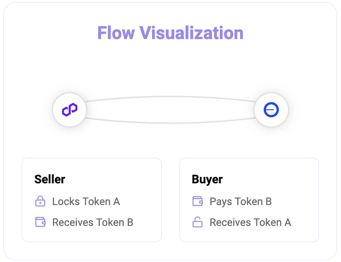Image resolution: width=341 pixels, height=262 pixels.
Task: Click the Polygon chain logo node
Action: 70,109
